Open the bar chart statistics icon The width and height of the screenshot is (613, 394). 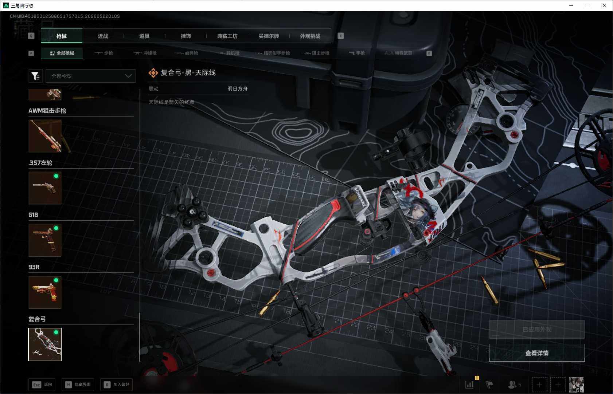[x=470, y=384]
